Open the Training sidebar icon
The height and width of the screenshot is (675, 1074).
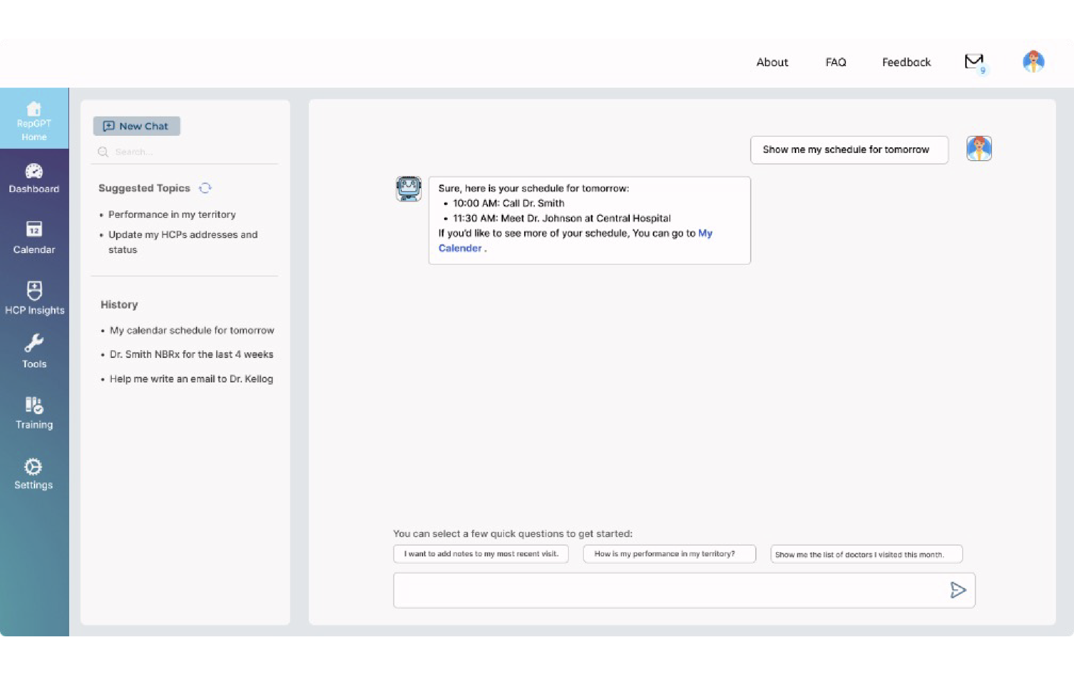34,405
